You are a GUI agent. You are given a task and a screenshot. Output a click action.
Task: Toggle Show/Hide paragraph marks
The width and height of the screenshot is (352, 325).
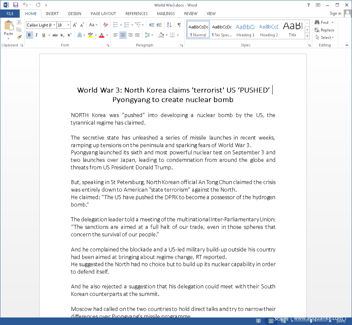pos(179,25)
